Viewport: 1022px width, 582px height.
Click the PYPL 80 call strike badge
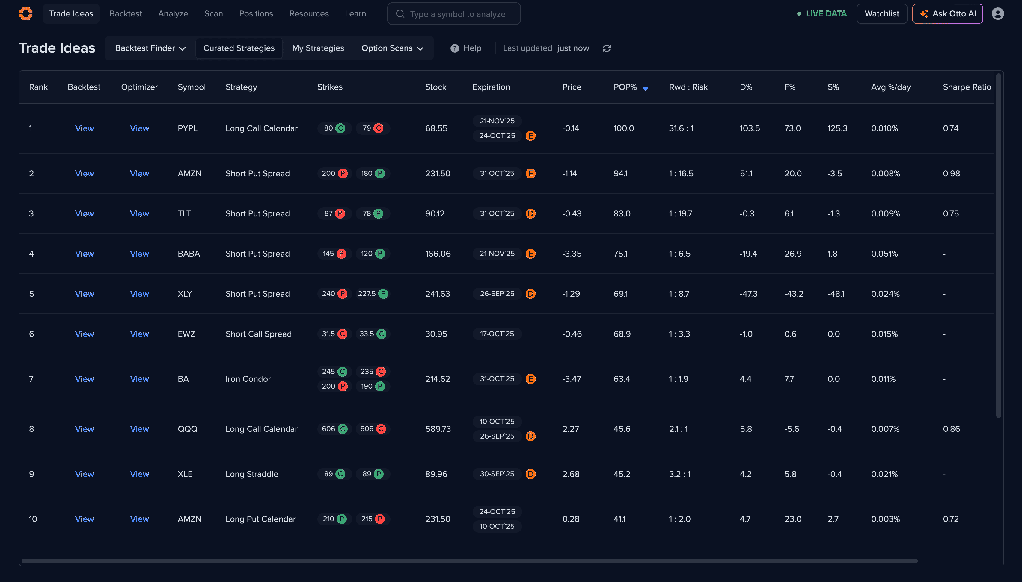[334, 128]
